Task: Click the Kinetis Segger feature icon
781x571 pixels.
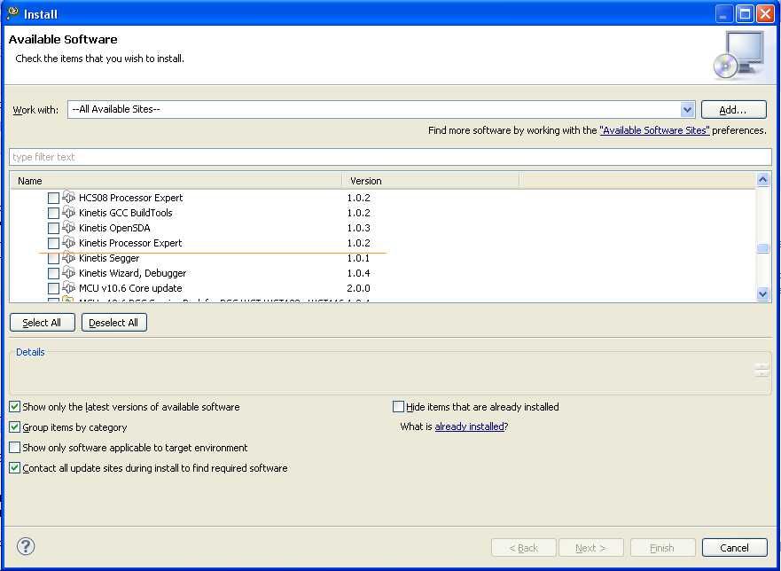Action: [x=69, y=258]
